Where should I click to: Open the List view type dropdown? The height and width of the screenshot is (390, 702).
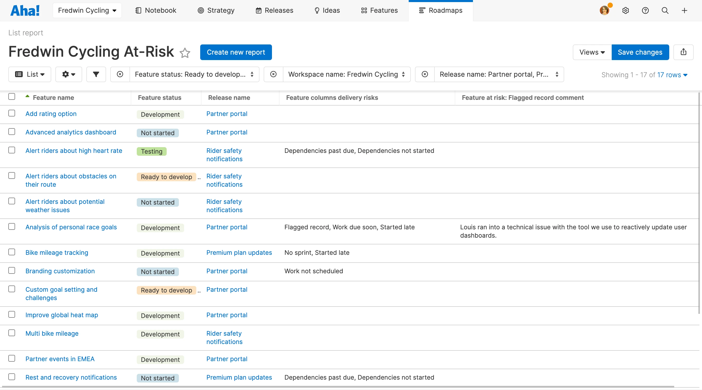30,74
